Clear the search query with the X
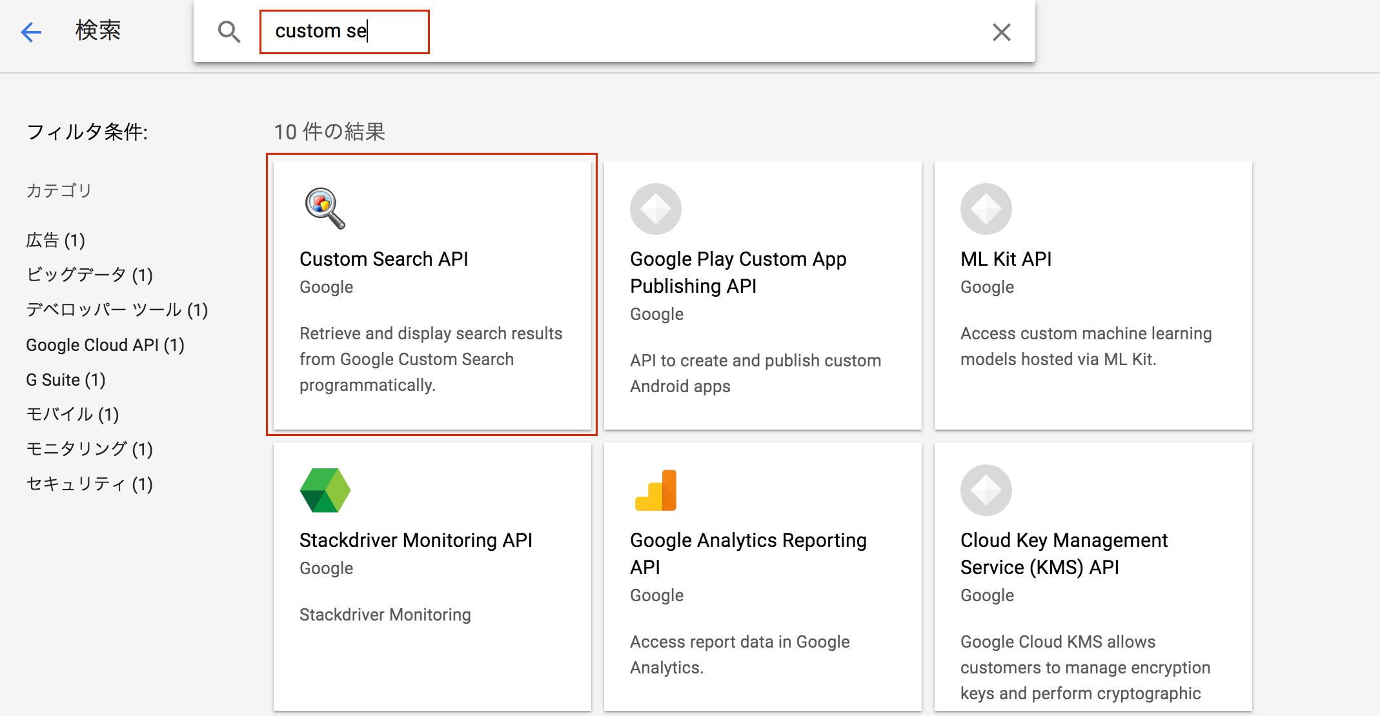The height and width of the screenshot is (716, 1380). [x=1001, y=32]
